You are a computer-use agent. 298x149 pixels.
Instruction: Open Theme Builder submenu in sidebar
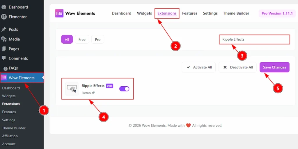[x=14, y=128]
